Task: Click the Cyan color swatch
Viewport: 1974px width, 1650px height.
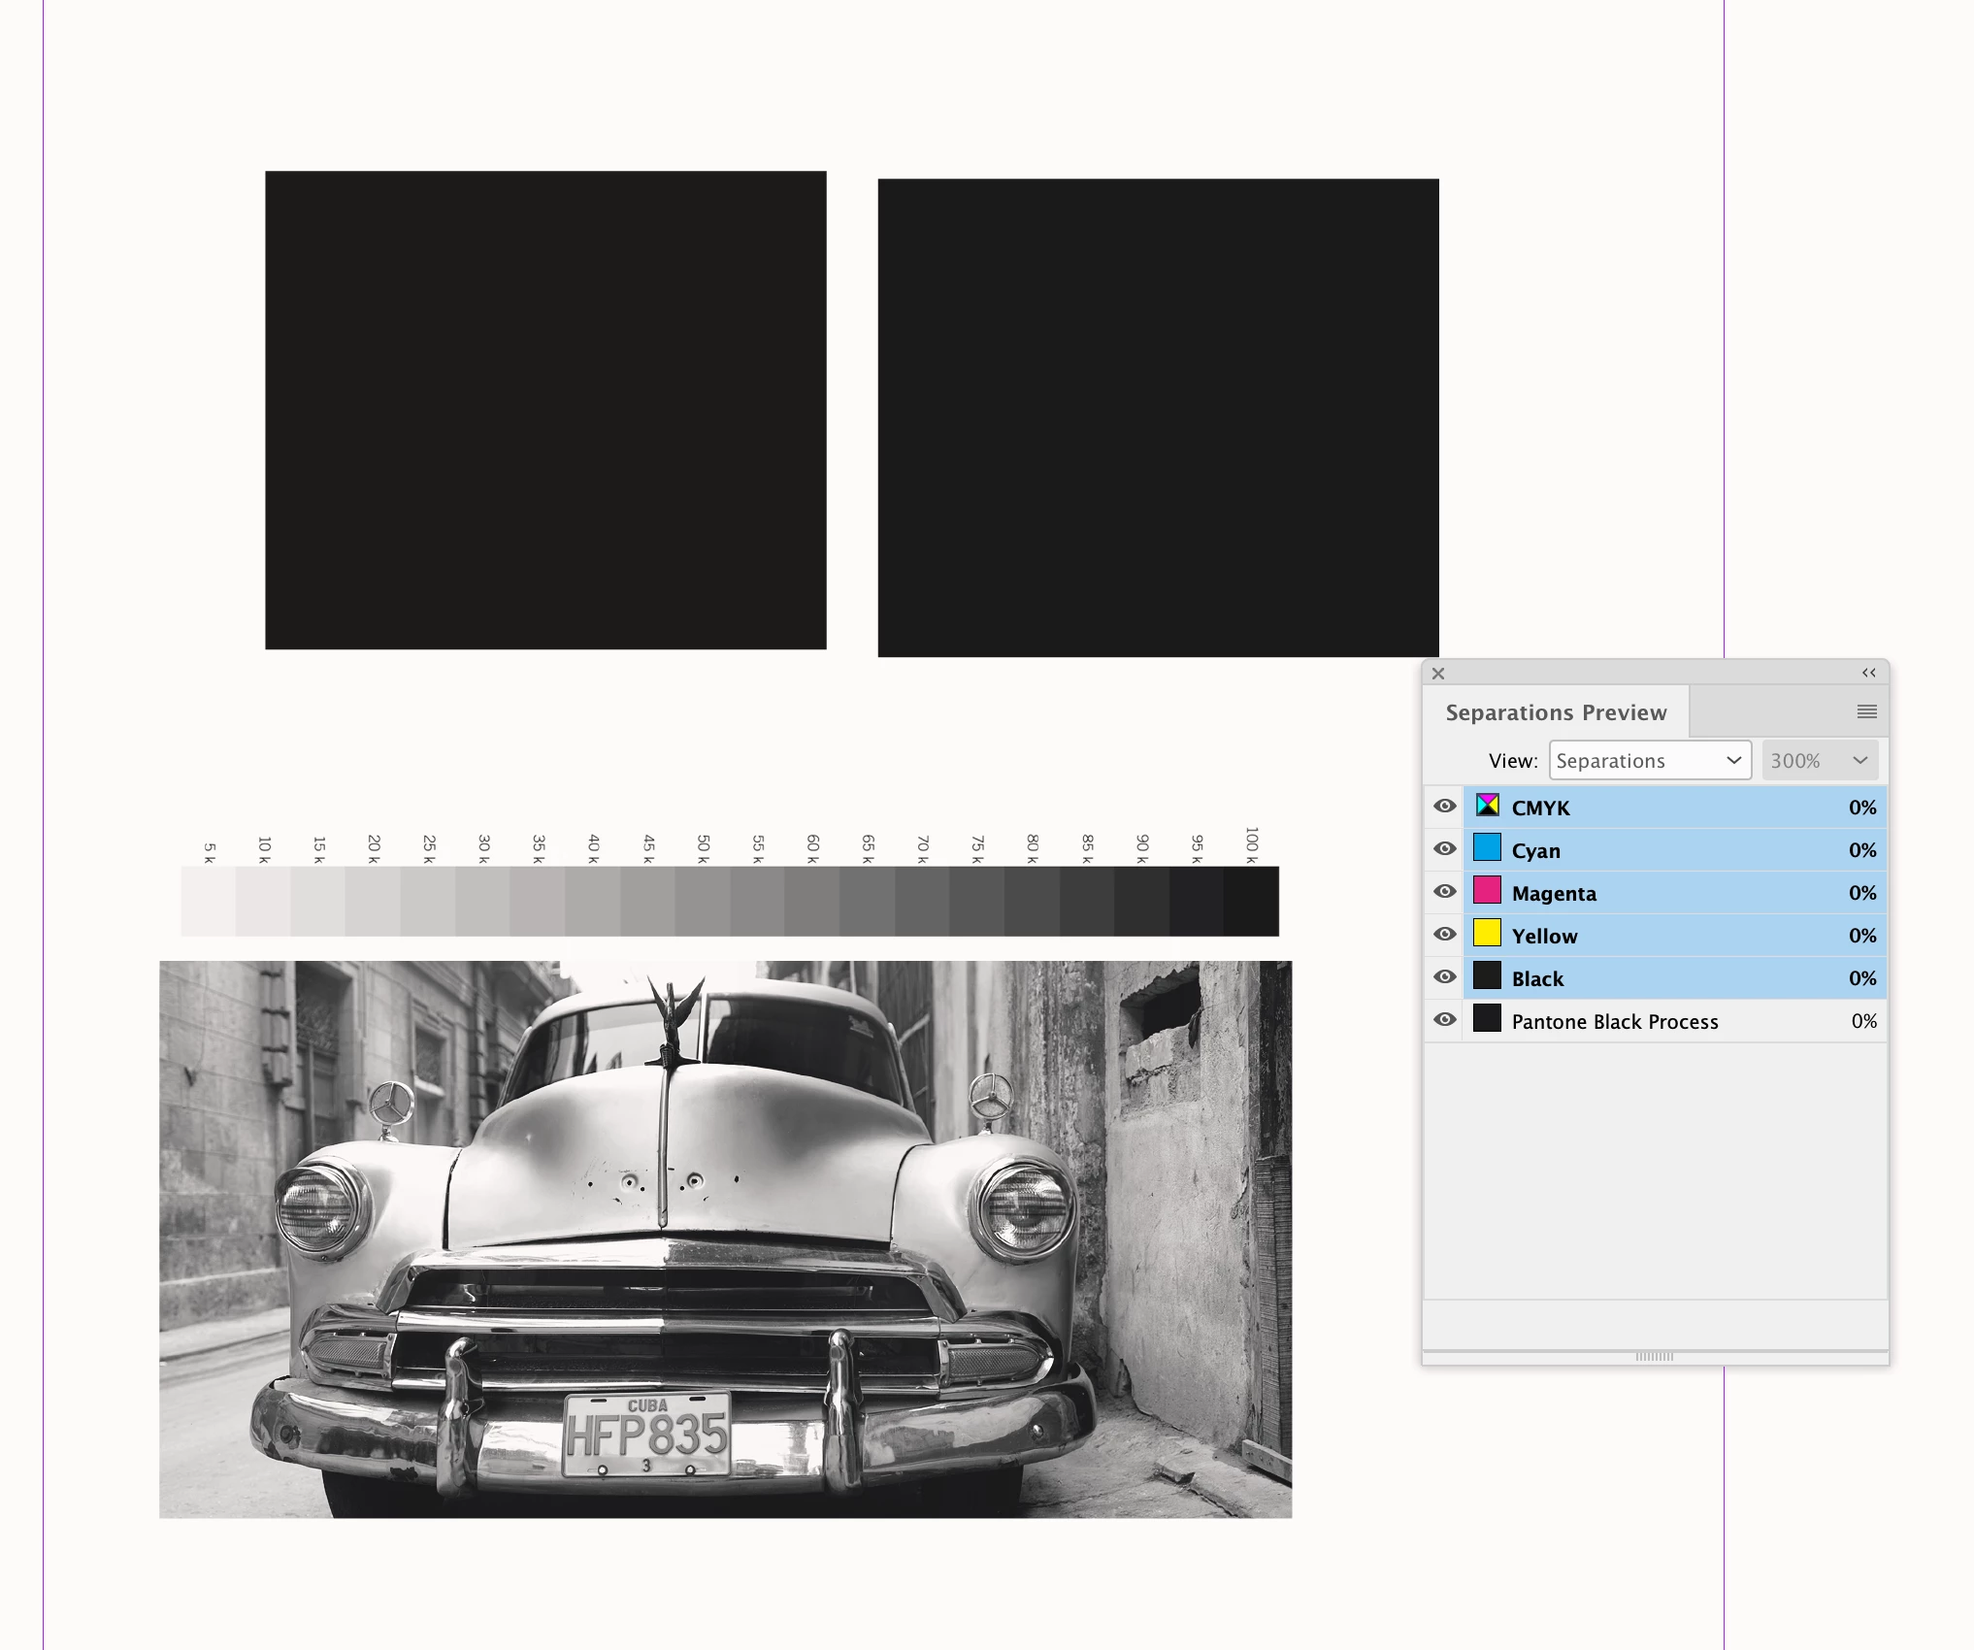Action: [1487, 848]
